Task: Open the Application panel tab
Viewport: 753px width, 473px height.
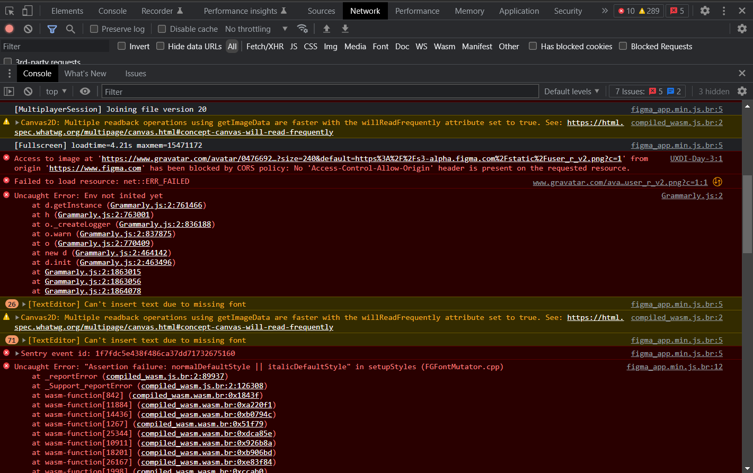Action: click(x=519, y=11)
